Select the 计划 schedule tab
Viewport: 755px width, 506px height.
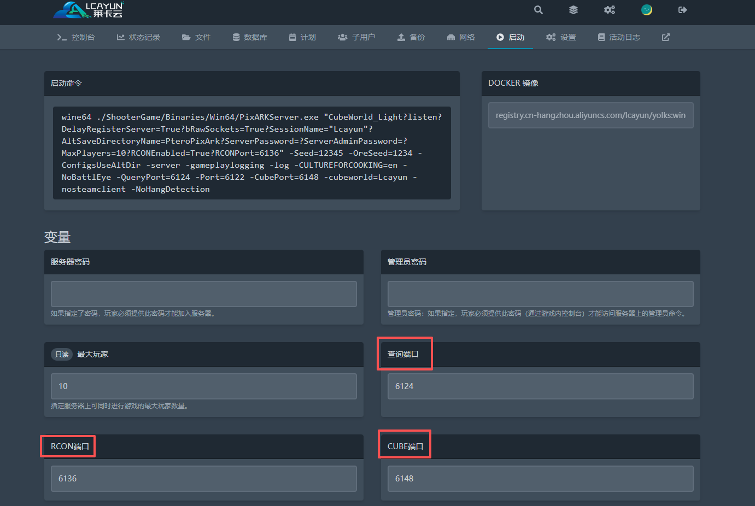pos(302,37)
